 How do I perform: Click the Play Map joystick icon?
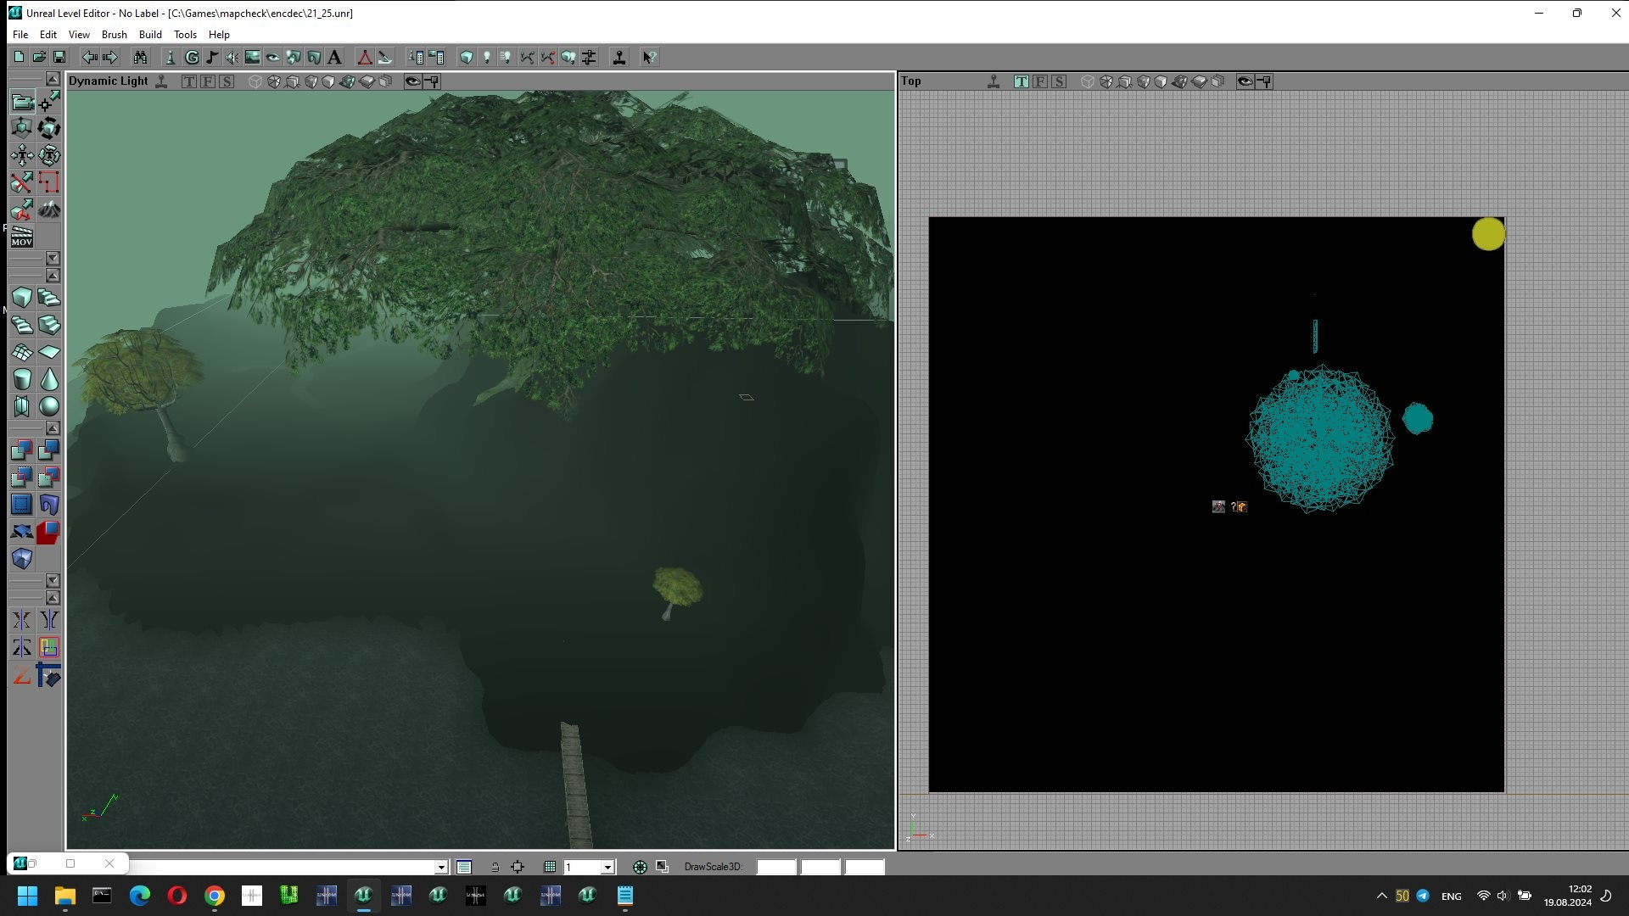[x=619, y=57]
